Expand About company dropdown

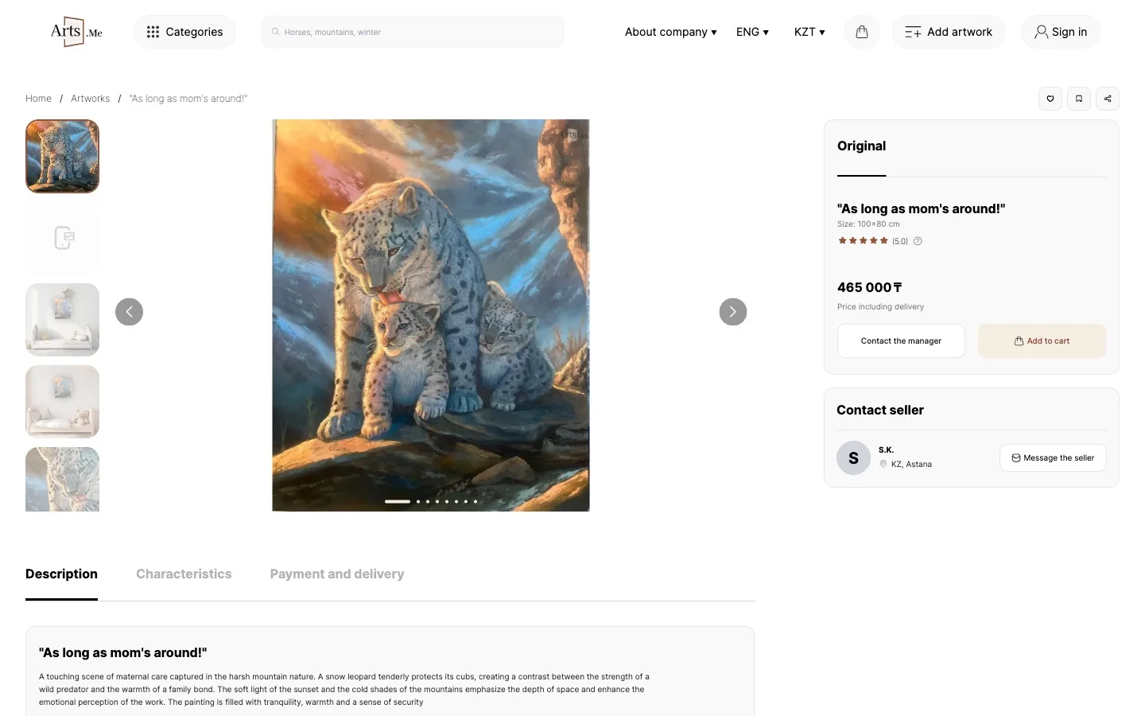coord(671,32)
